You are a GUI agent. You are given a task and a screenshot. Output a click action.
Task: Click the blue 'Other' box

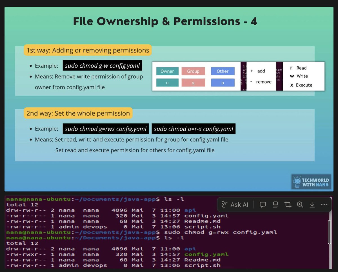[x=223, y=71]
